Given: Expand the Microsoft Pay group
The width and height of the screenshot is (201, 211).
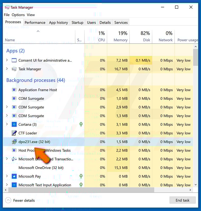Looking at the screenshot, I should (x=7, y=176).
